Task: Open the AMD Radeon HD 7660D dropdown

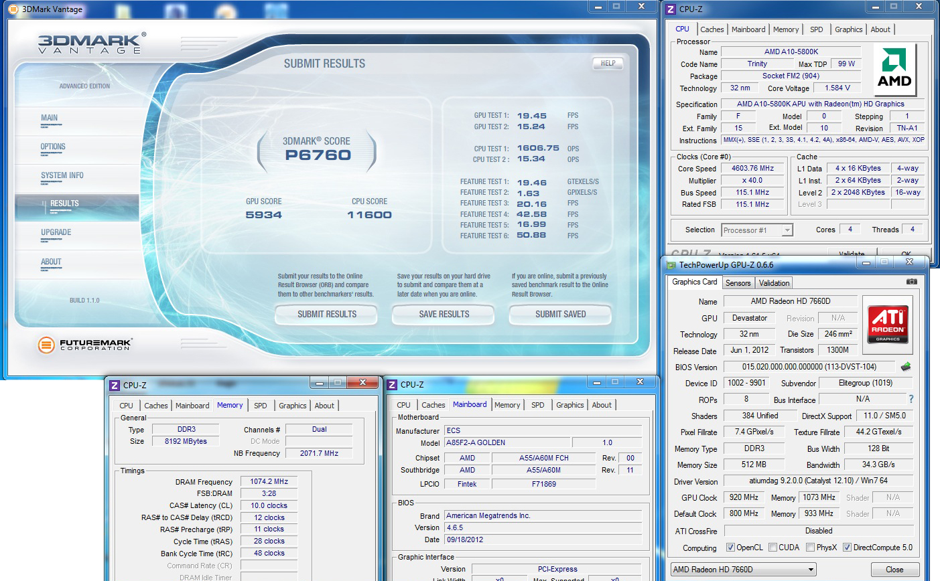Action: [x=744, y=570]
